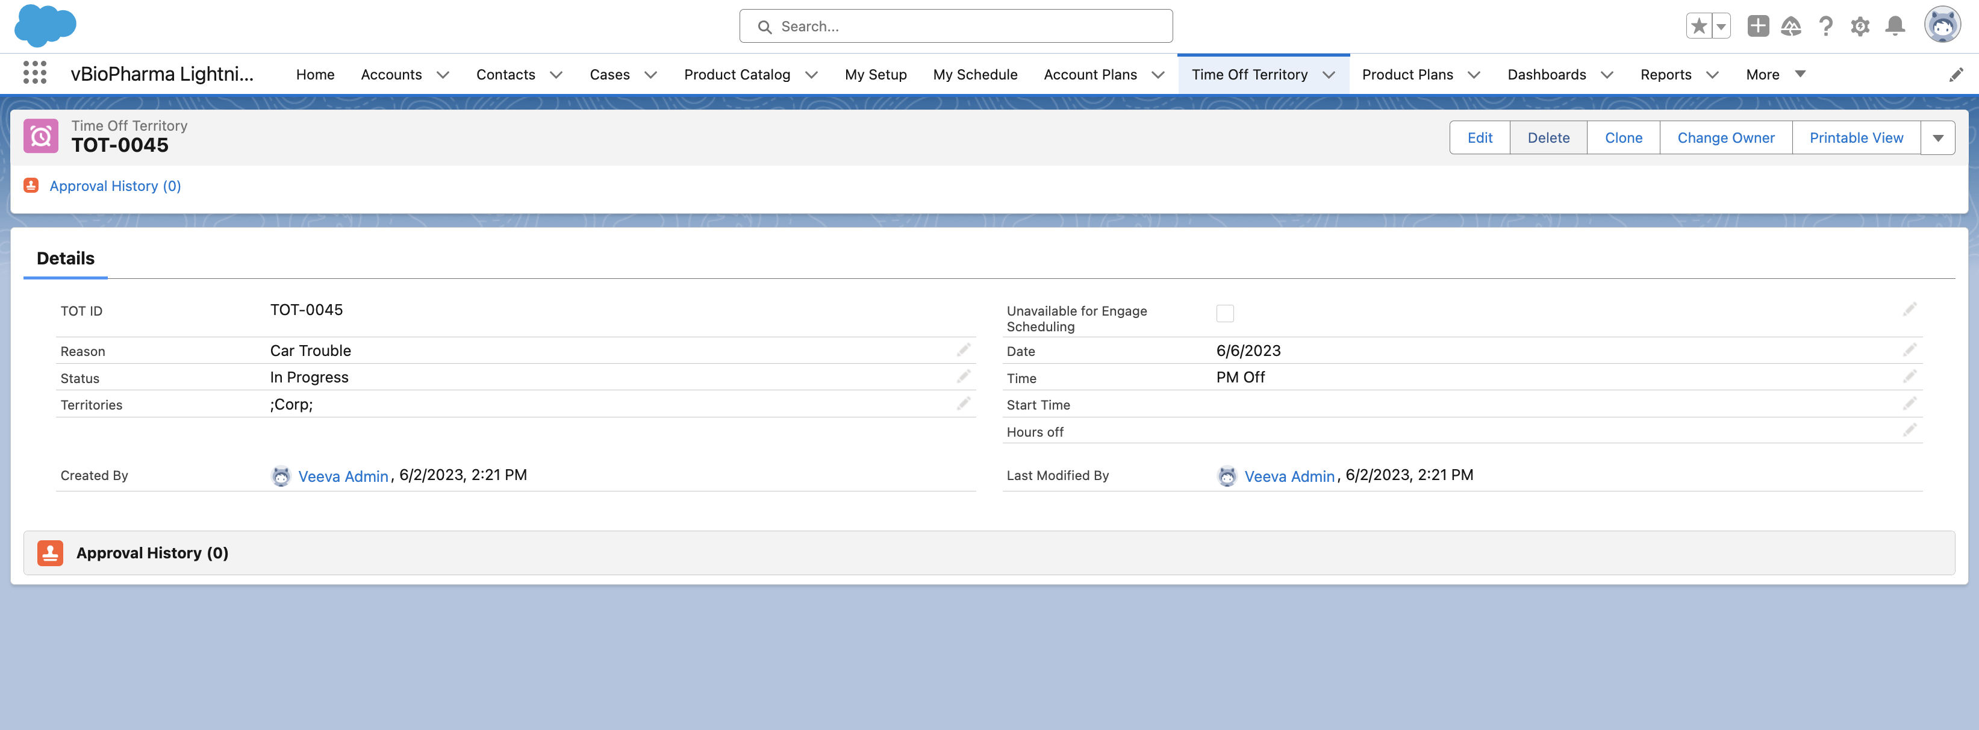Open the favorites list dropdown arrow
Image resolution: width=1979 pixels, height=730 pixels.
[x=1722, y=26]
